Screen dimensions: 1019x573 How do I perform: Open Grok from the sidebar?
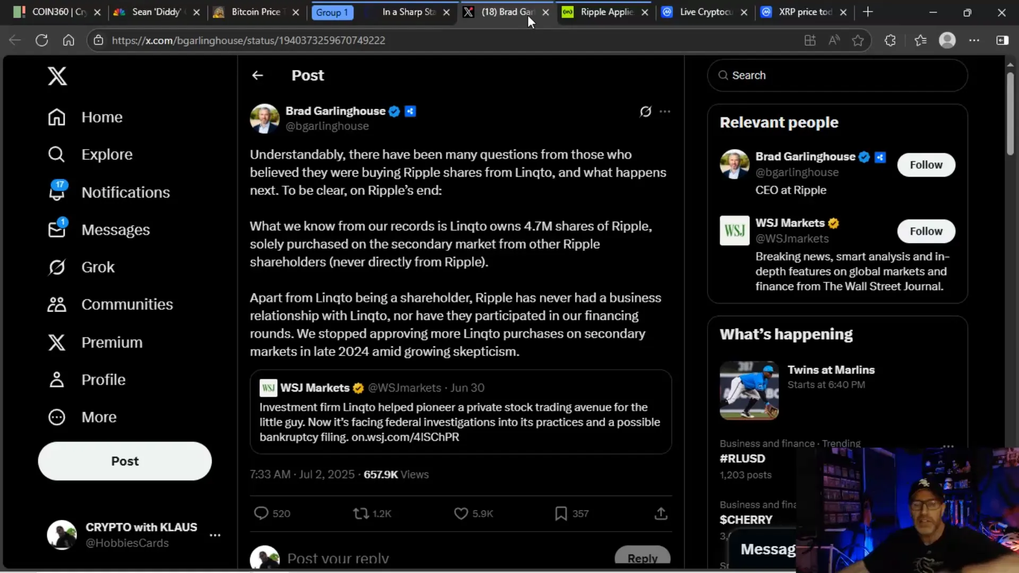point(81,267)
